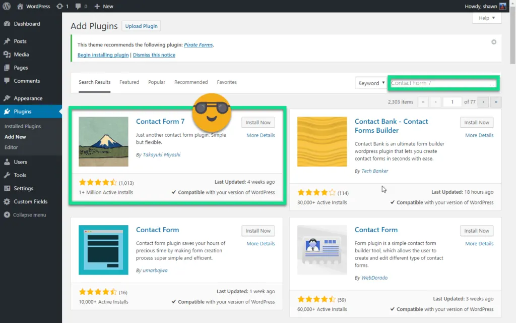
Task: Open the Add New submenu item
Action: (x=15, y=137)
